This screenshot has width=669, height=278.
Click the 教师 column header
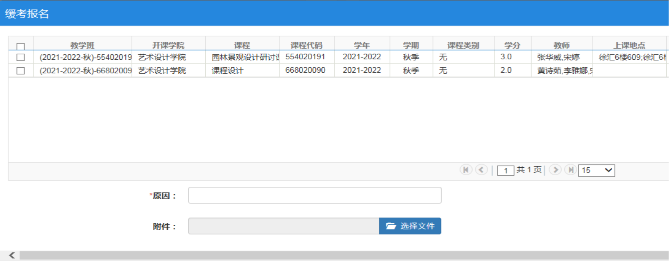[561, 45]
